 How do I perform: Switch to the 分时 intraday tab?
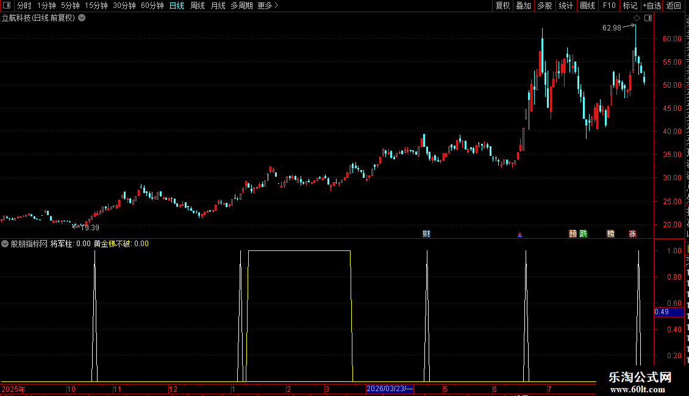pos(24,5)
